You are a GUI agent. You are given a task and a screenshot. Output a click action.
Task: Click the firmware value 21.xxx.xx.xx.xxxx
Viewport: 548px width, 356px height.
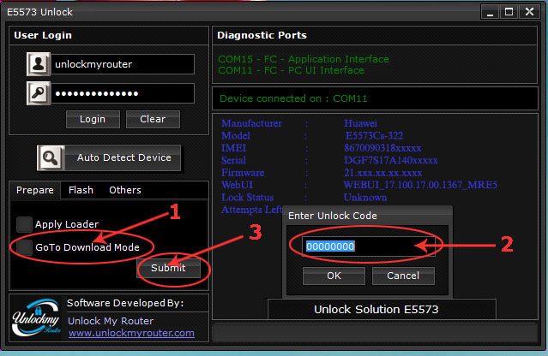pos(382,173)
